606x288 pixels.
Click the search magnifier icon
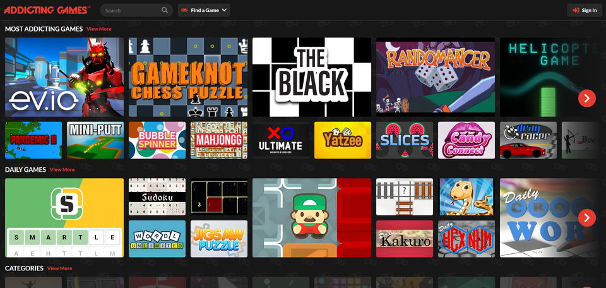pos(165,11)
